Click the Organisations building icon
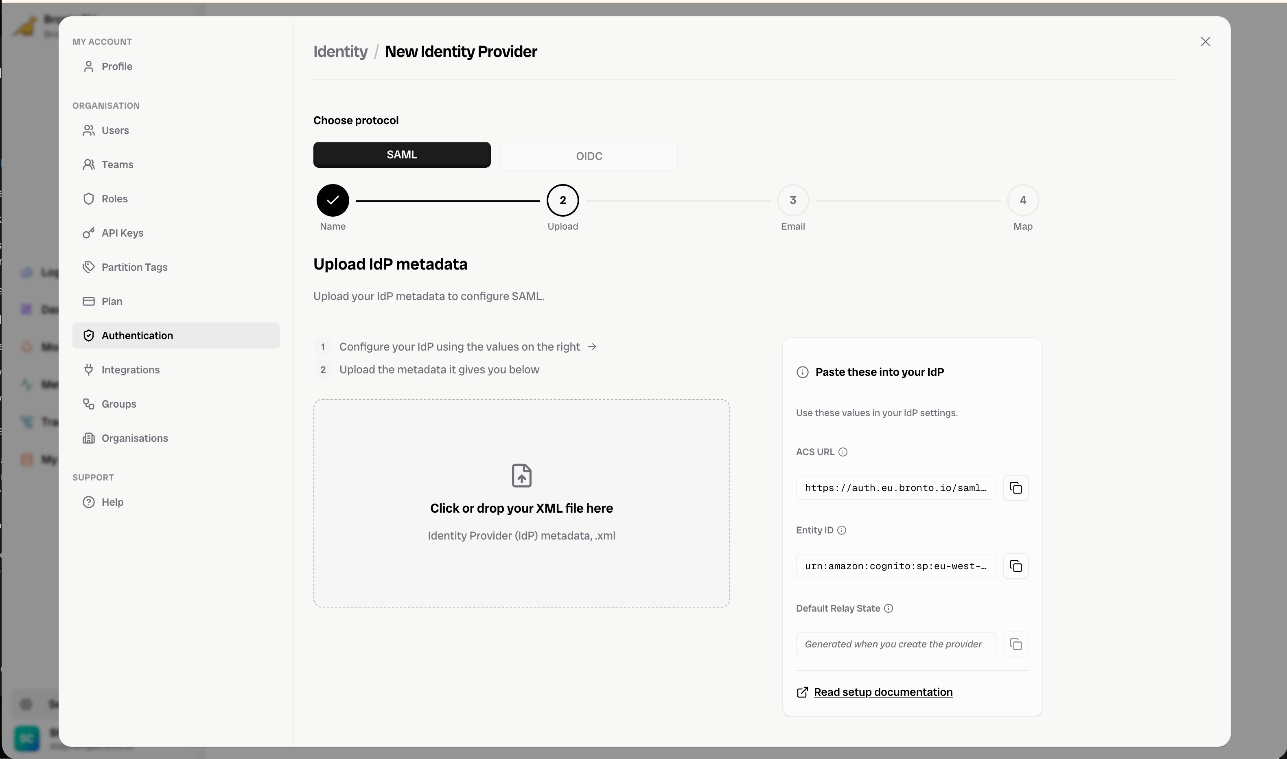 coord(89,438)
